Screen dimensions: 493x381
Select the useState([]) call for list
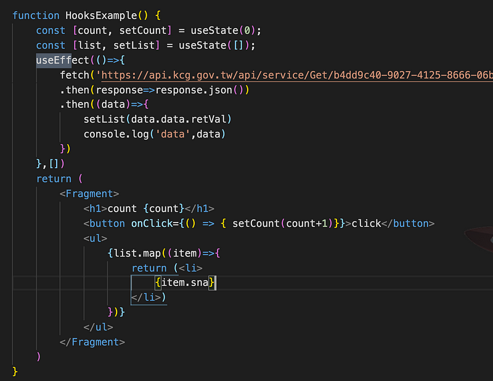216,46
